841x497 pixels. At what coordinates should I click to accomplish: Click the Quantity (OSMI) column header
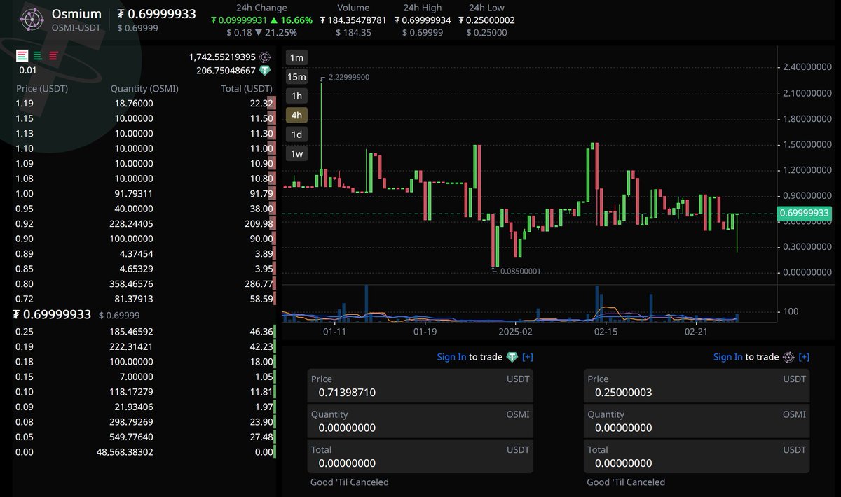144,89
